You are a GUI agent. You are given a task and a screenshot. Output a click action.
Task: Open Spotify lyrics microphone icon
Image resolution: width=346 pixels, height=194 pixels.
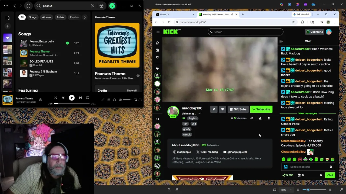tap(103, 100)
